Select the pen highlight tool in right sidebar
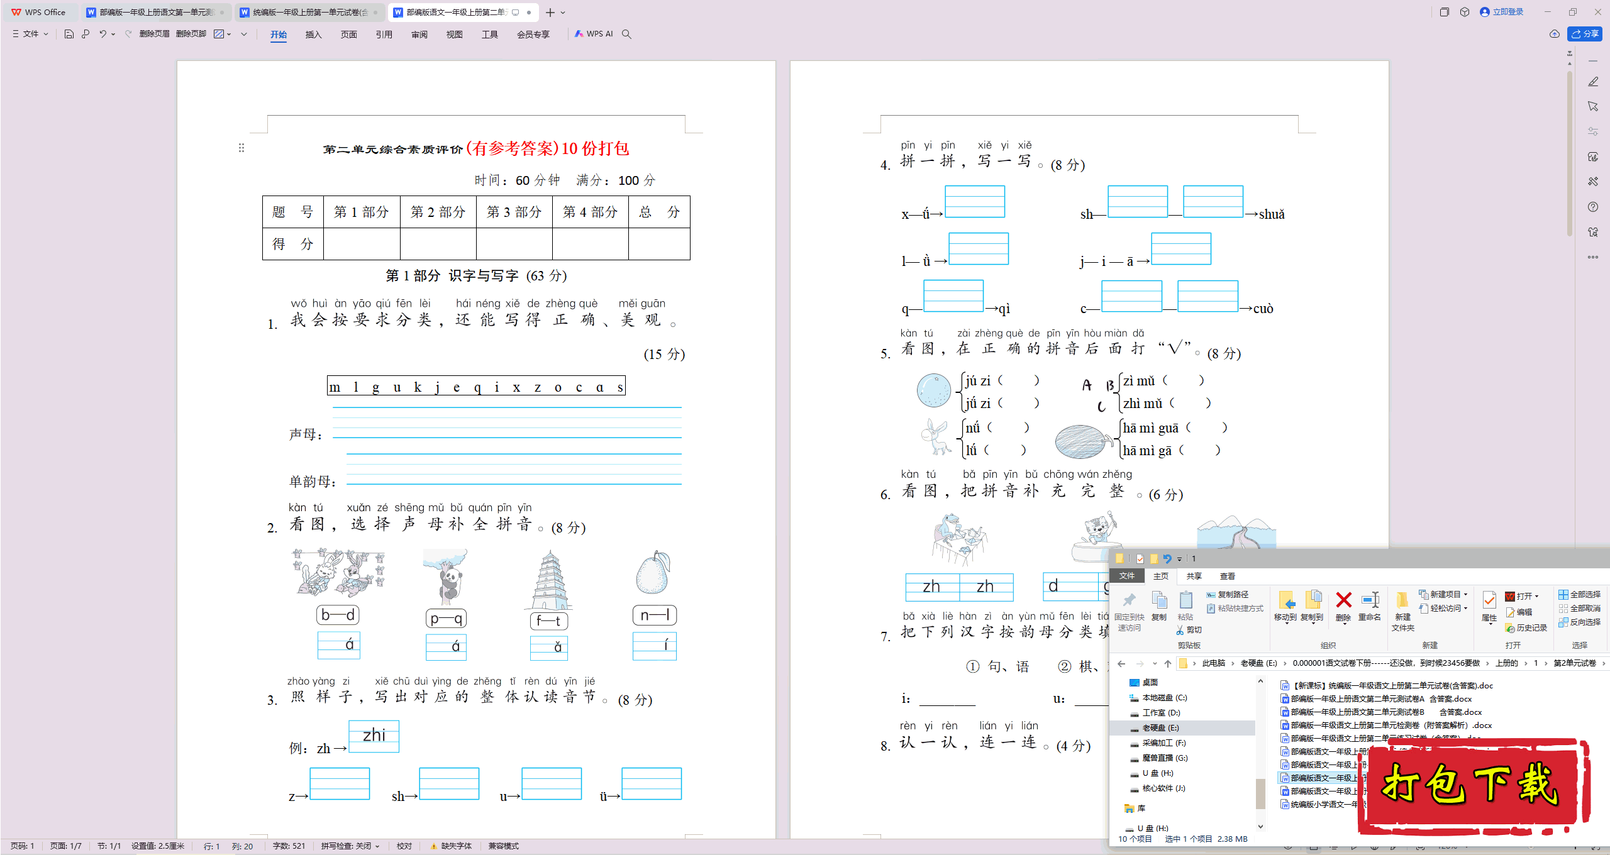1610x855 pixels. (x=1593, y=82)
